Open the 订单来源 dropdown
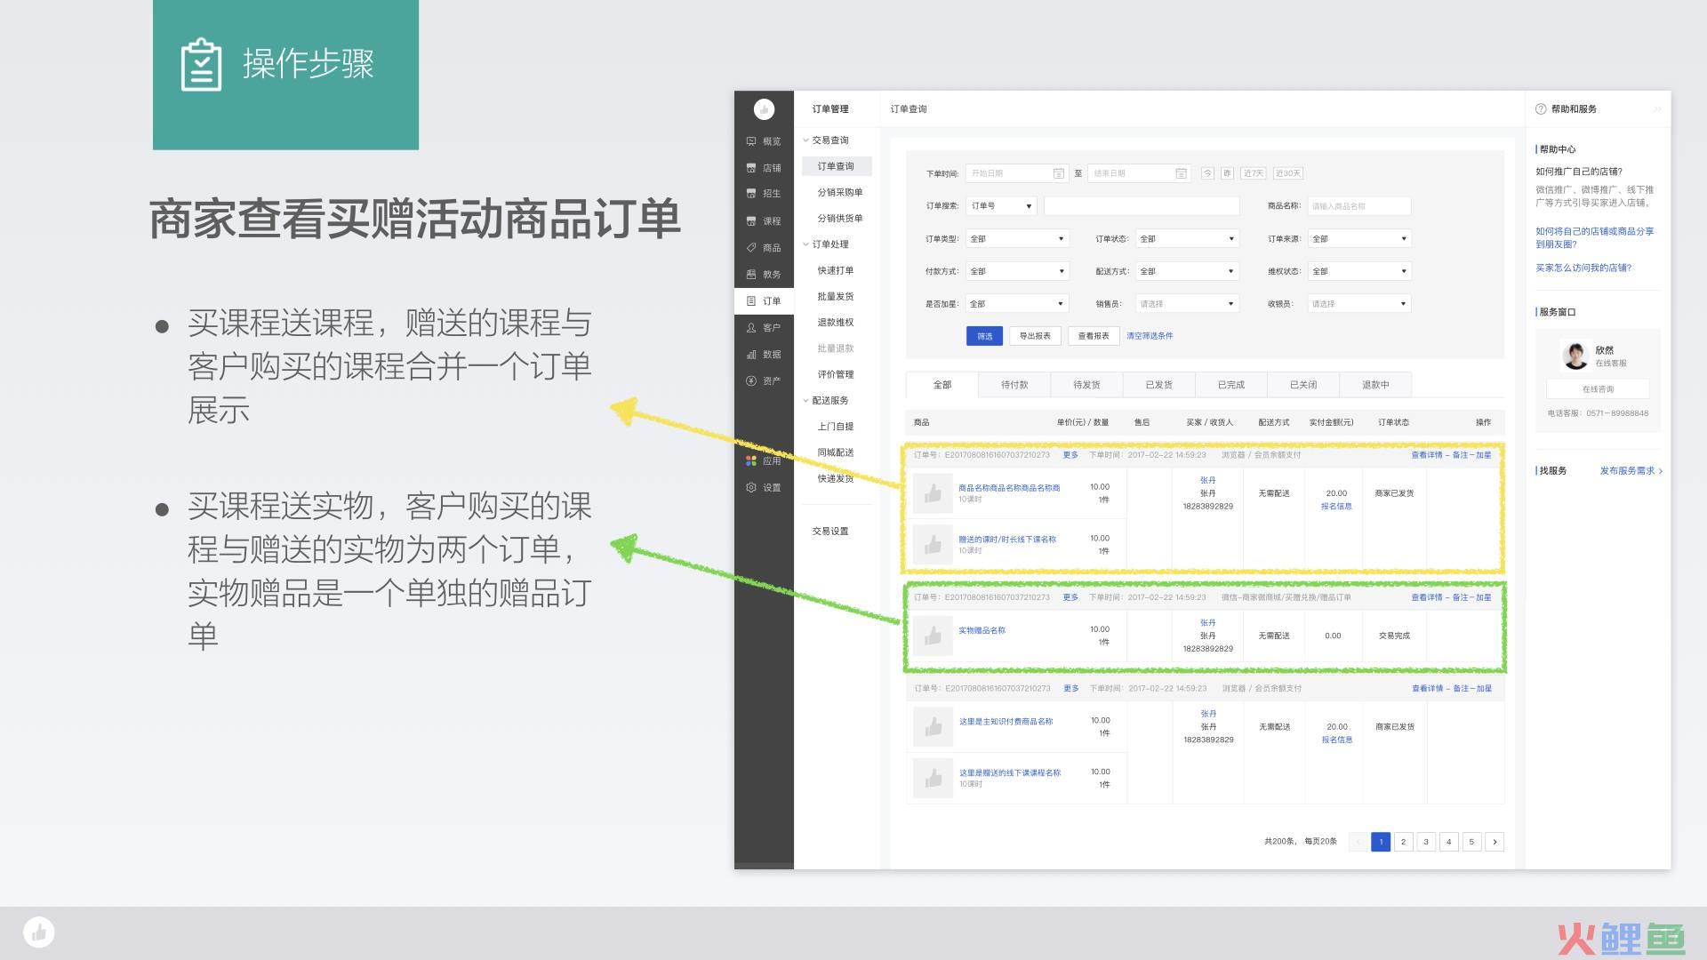 tap(1359, 239)
